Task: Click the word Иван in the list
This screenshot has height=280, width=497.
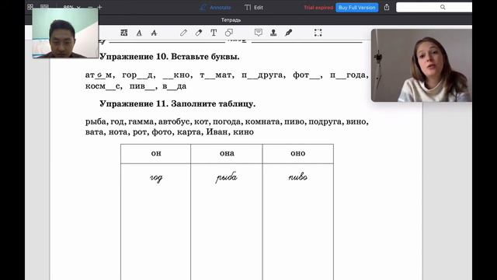Action: coord(217,132)
